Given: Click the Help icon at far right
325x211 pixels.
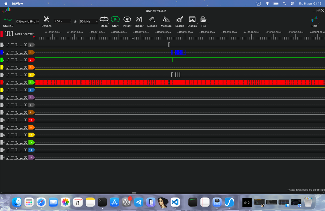Looking at the screenshot, I should tap(314, 20).
